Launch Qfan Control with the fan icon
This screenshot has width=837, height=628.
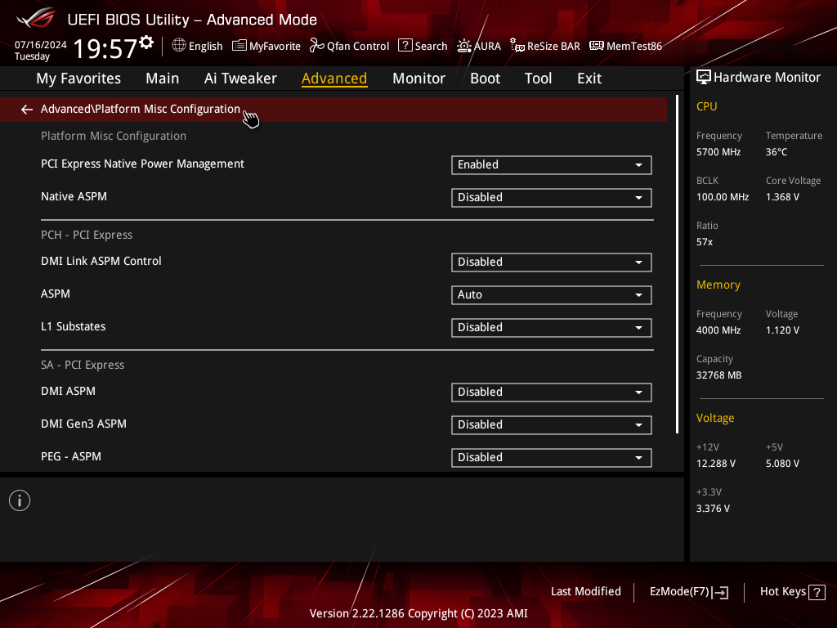point(317,46)
